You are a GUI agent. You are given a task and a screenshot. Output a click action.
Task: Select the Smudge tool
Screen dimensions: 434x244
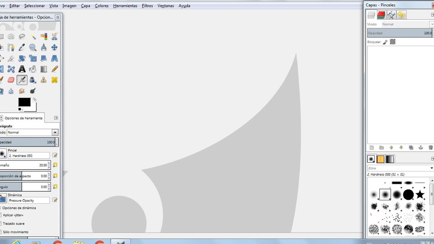(x=22, y=91)
